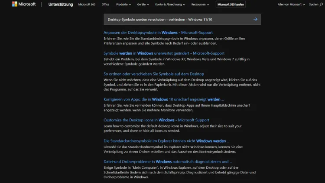Expand the Alles von Microsoft dropdown
The image size is (325, 183).
[291, 4]
